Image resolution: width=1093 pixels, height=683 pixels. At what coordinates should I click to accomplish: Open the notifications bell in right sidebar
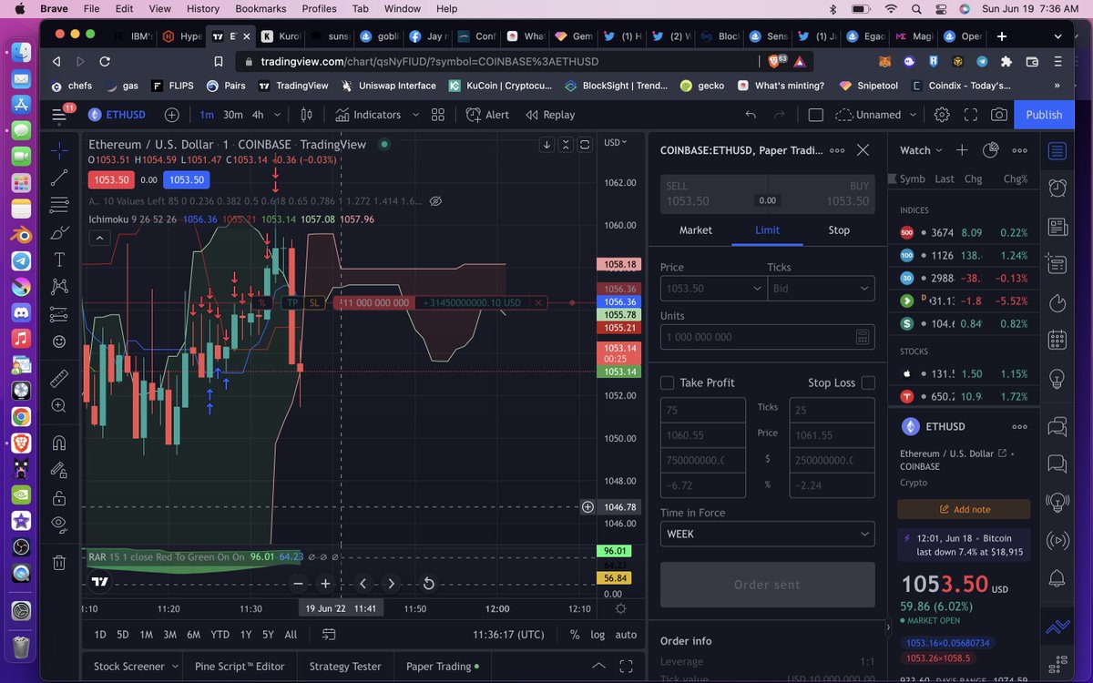(x=1057, y=578)
